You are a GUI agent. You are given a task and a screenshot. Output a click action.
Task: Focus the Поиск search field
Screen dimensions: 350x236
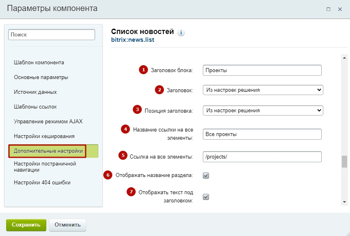52,34
